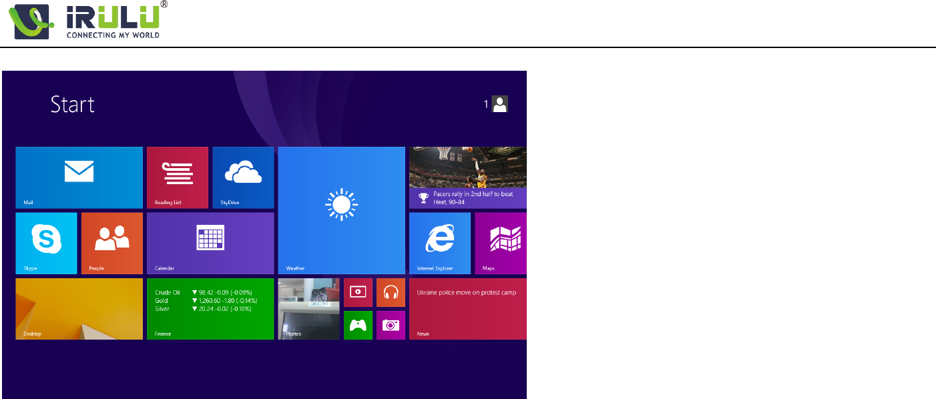The width and height of the screenshot is (936, 399).
Task: Open the Calendar tile
Action: coord(210,244)
